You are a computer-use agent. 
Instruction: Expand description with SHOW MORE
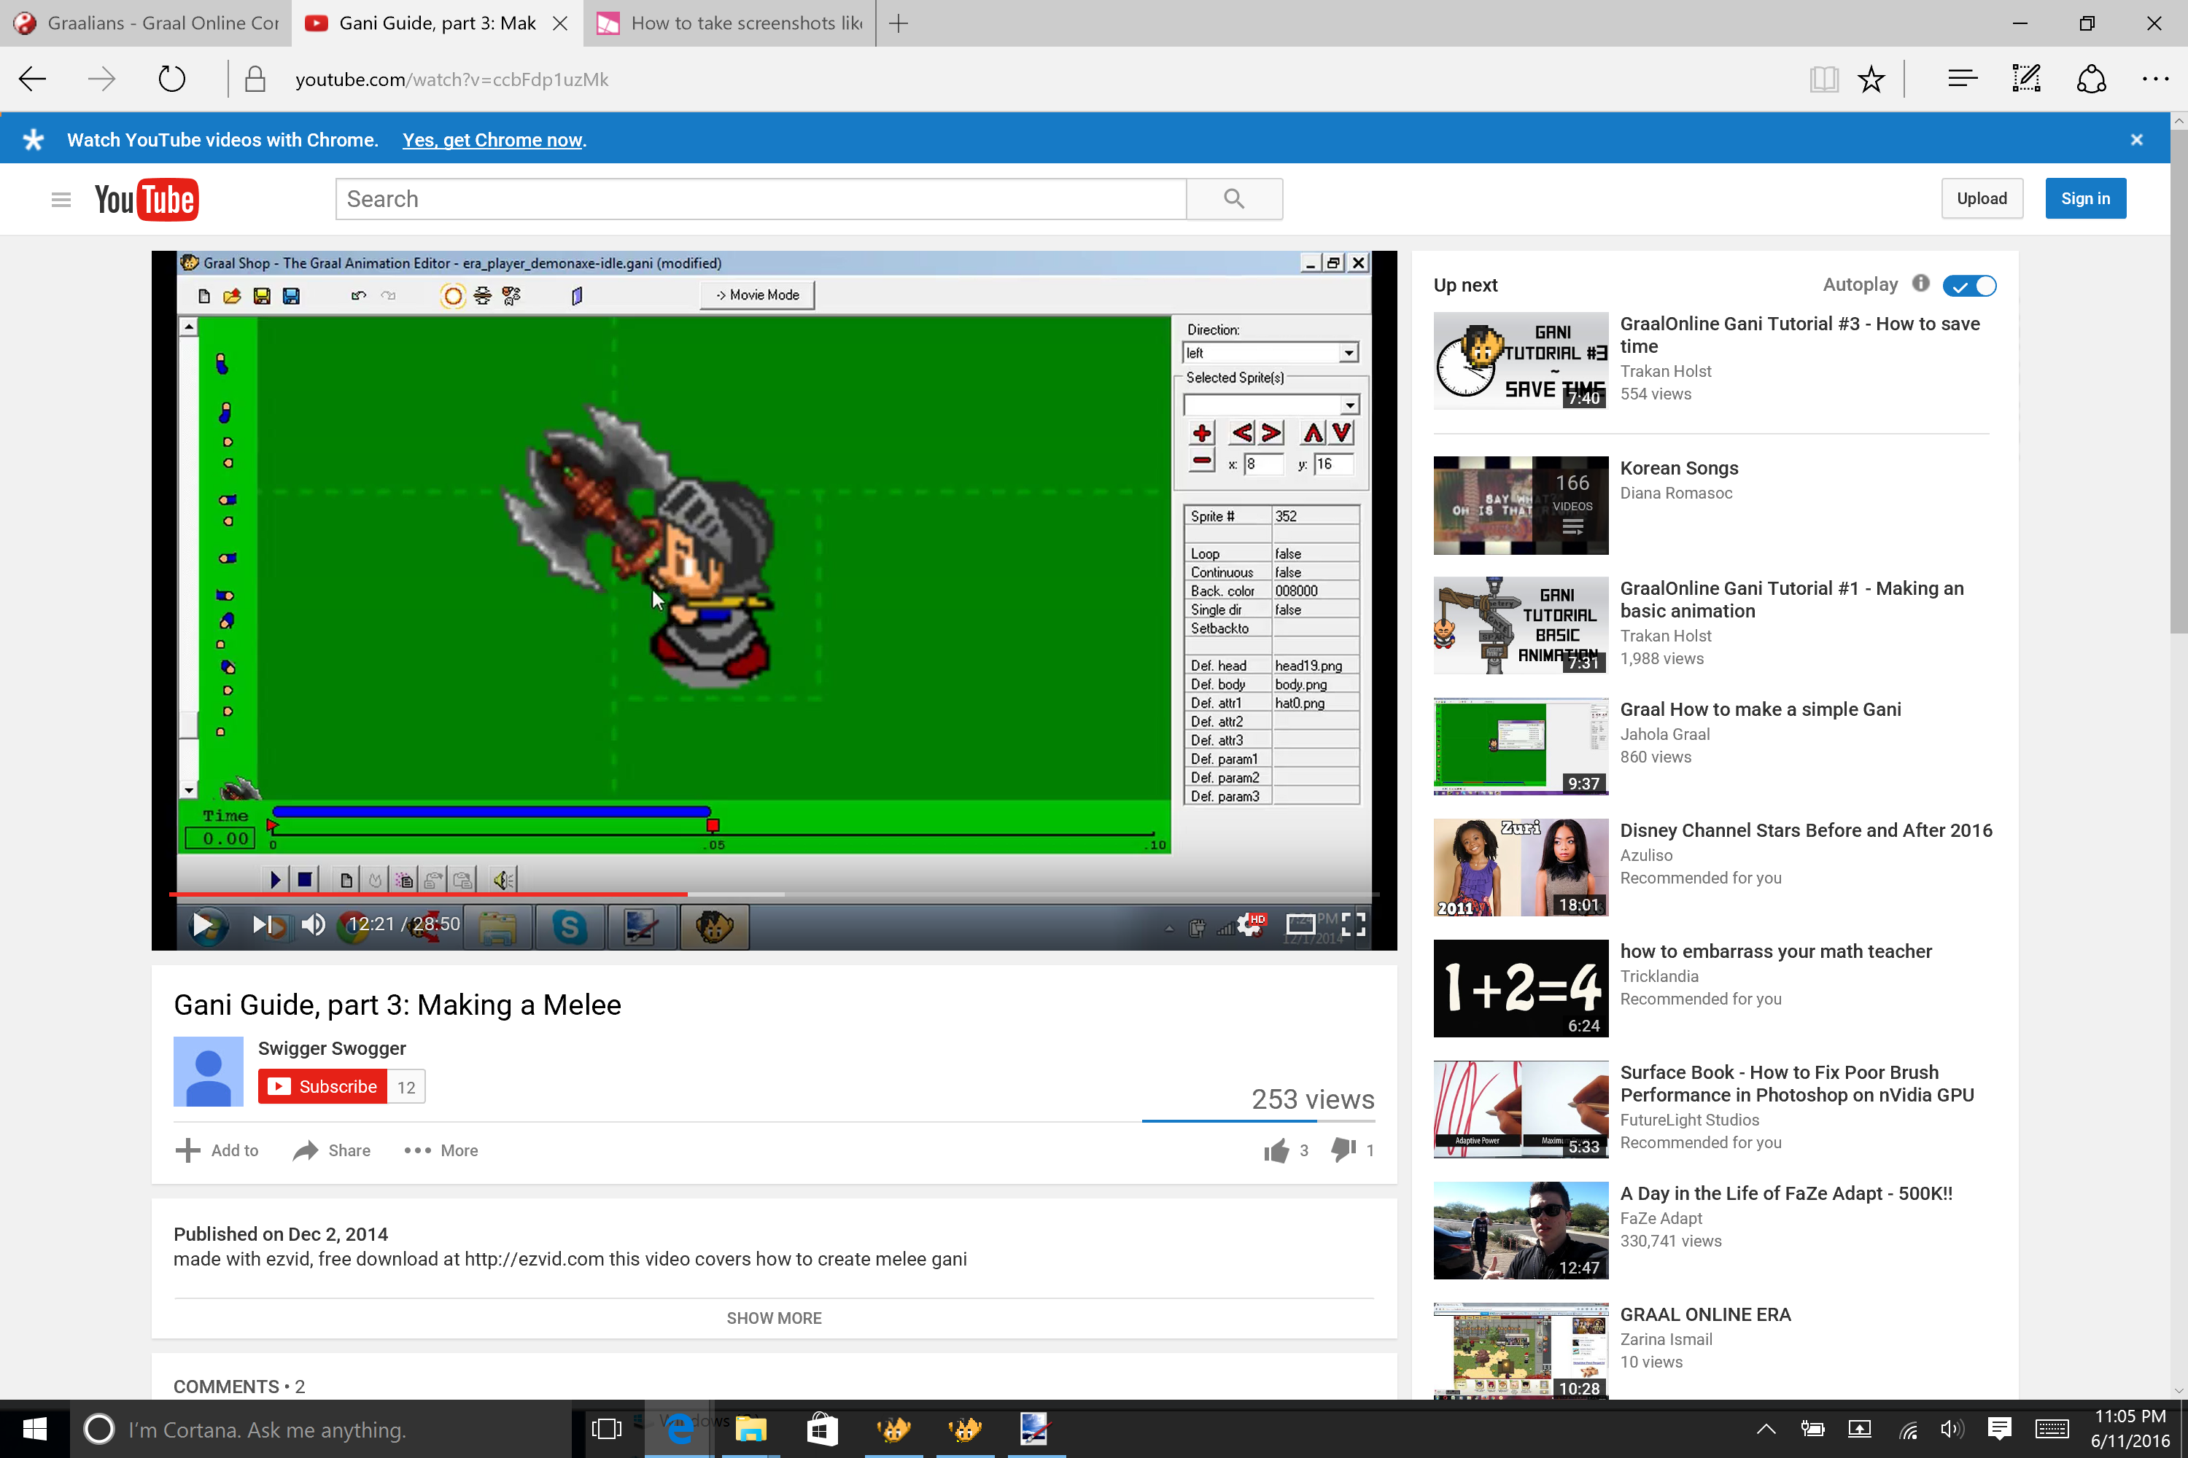coord(773,1319)
